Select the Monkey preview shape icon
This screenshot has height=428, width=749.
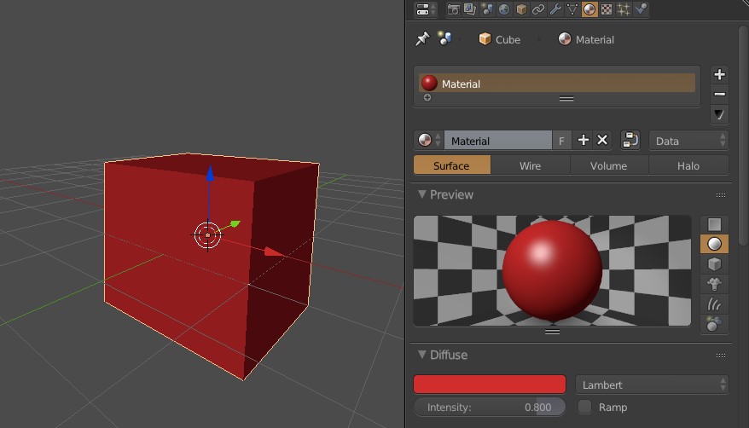[714, 284]
